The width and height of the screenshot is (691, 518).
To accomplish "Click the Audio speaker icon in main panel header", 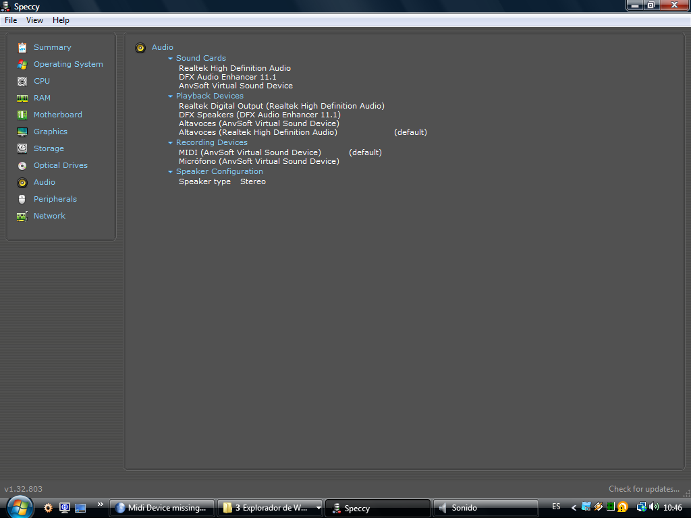I will 140,48.
